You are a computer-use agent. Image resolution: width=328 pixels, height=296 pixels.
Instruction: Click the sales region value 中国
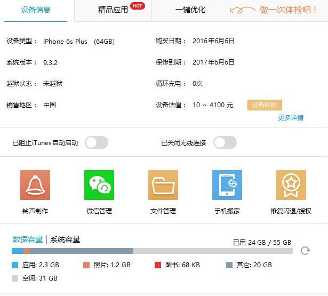pos(50,105)
